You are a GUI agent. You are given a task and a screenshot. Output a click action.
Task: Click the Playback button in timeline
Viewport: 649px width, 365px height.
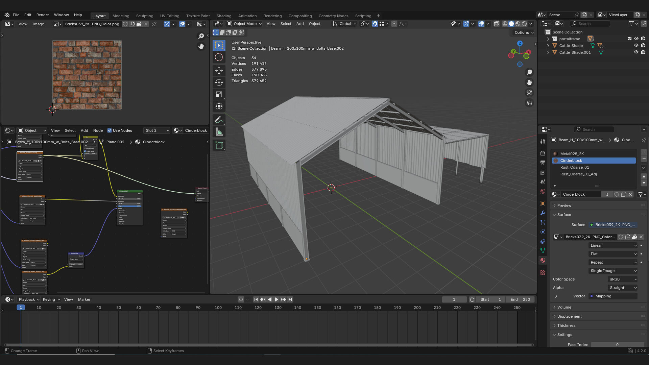click(29, 299)
